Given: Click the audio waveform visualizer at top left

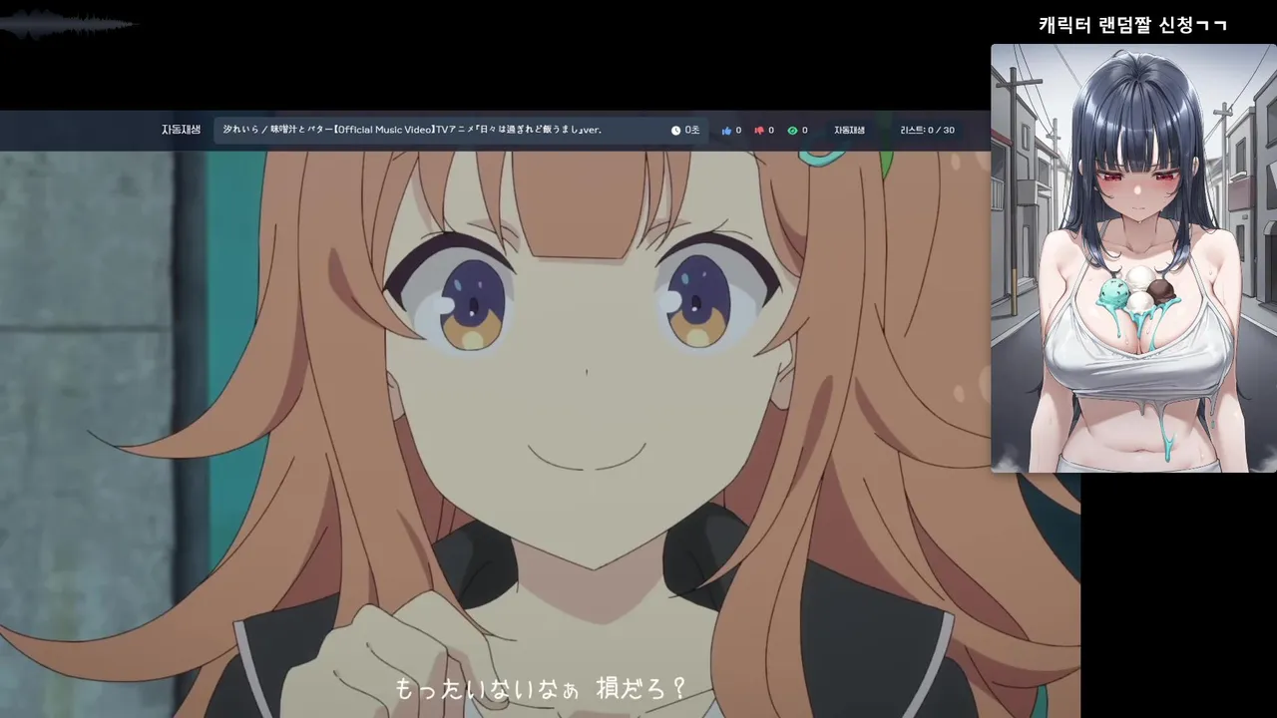Looking at the screenshot, I should coord(68,24).
